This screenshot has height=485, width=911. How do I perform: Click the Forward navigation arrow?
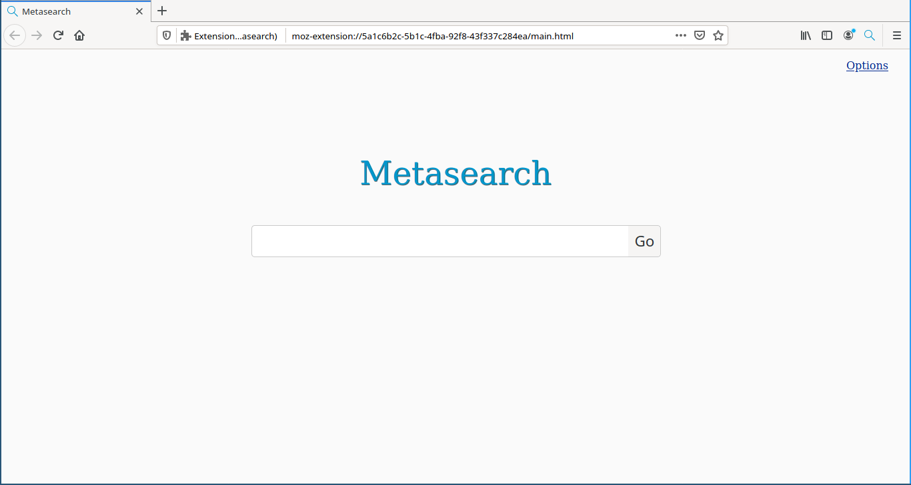(37, 35)
